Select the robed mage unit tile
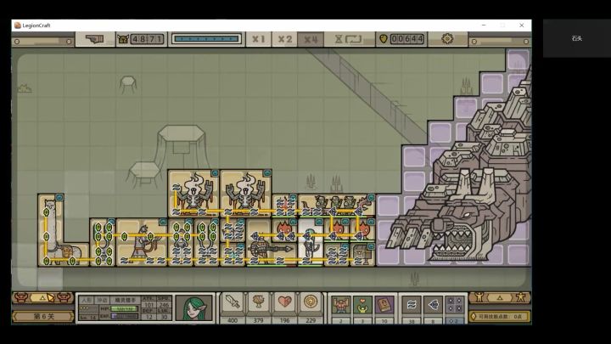The height and width of the screenshot is (344, 611). [142, 242]
